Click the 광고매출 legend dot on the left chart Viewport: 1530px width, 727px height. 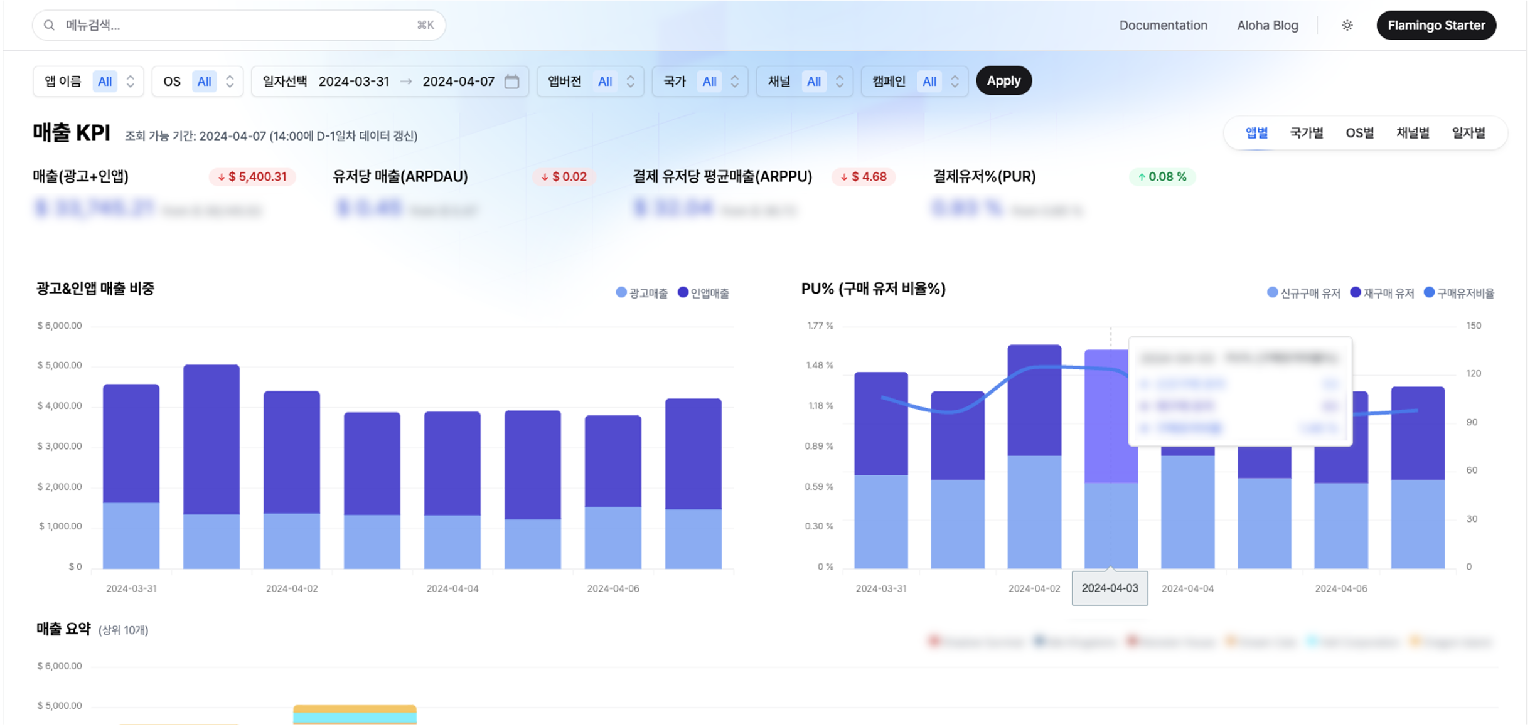tap(620, 292)
